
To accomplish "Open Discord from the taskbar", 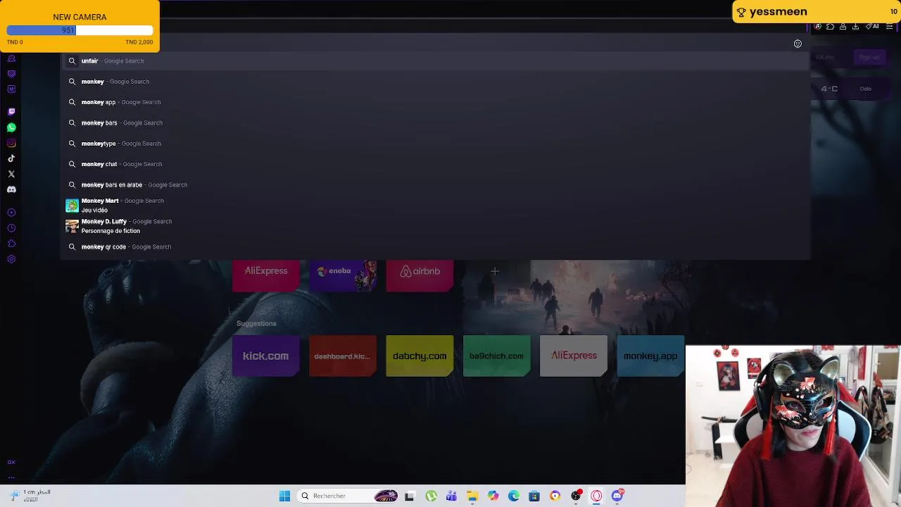I will pos(617,496).
